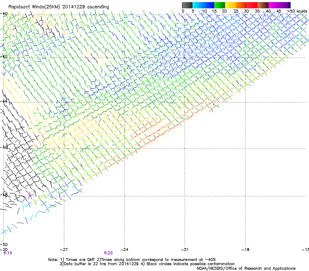Click the 'NOAA/NESDIS/Office of Research and Applications' credit

[x=246, y=268]
